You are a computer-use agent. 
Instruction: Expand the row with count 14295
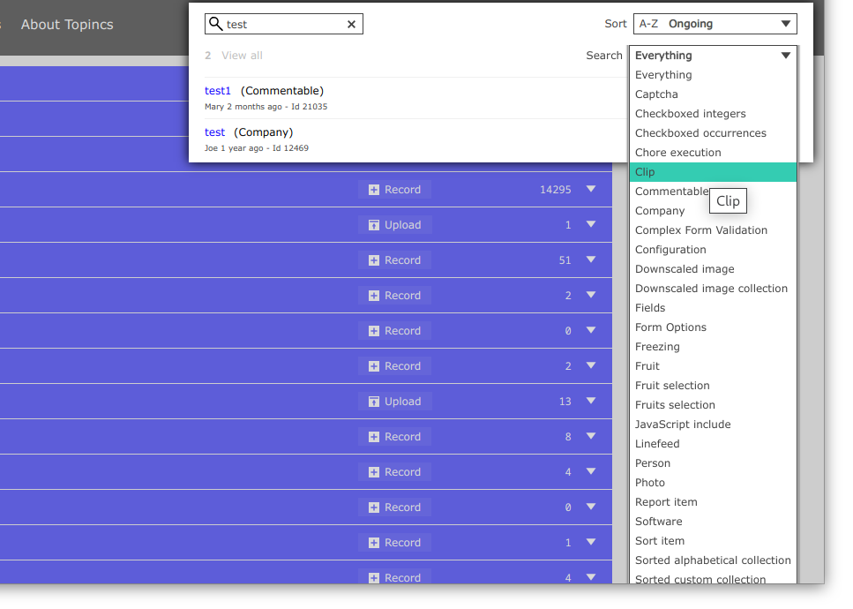[591, 189]
